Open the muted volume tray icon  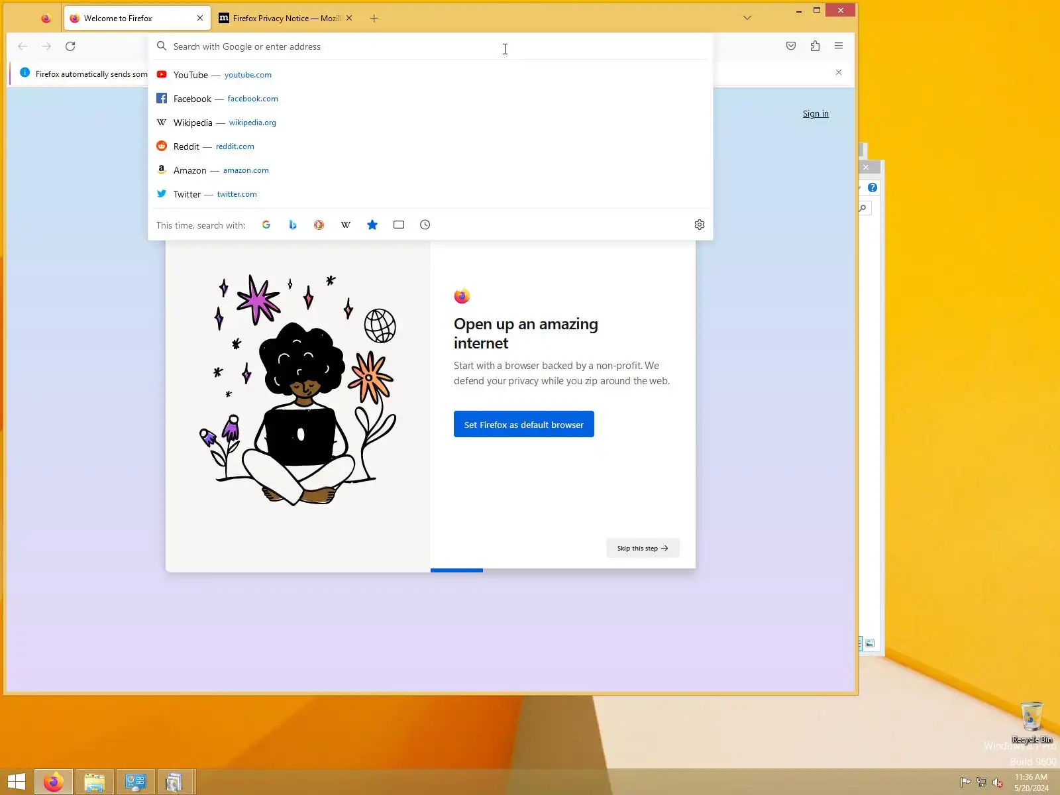point(998,782)
